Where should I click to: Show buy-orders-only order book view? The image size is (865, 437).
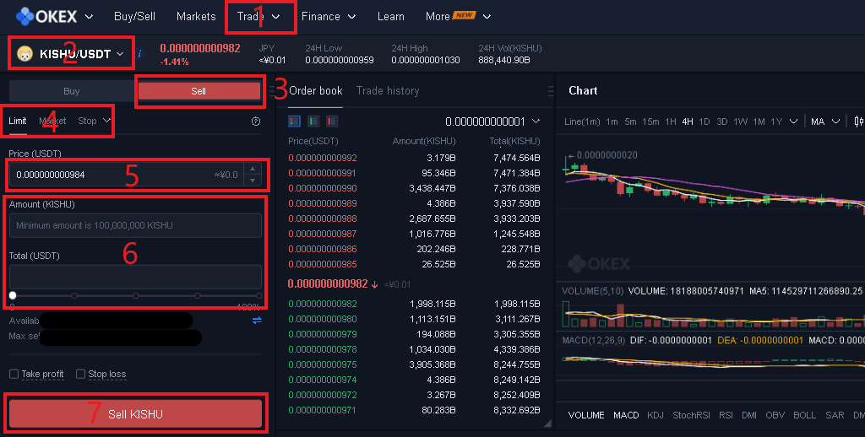point(313,121)
